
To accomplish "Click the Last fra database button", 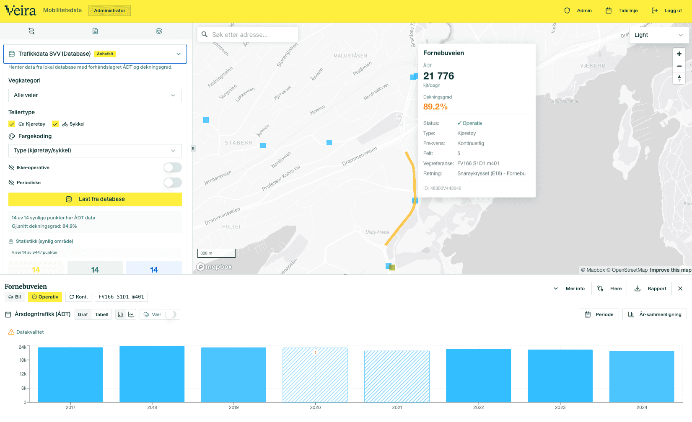I will point(95,199).
